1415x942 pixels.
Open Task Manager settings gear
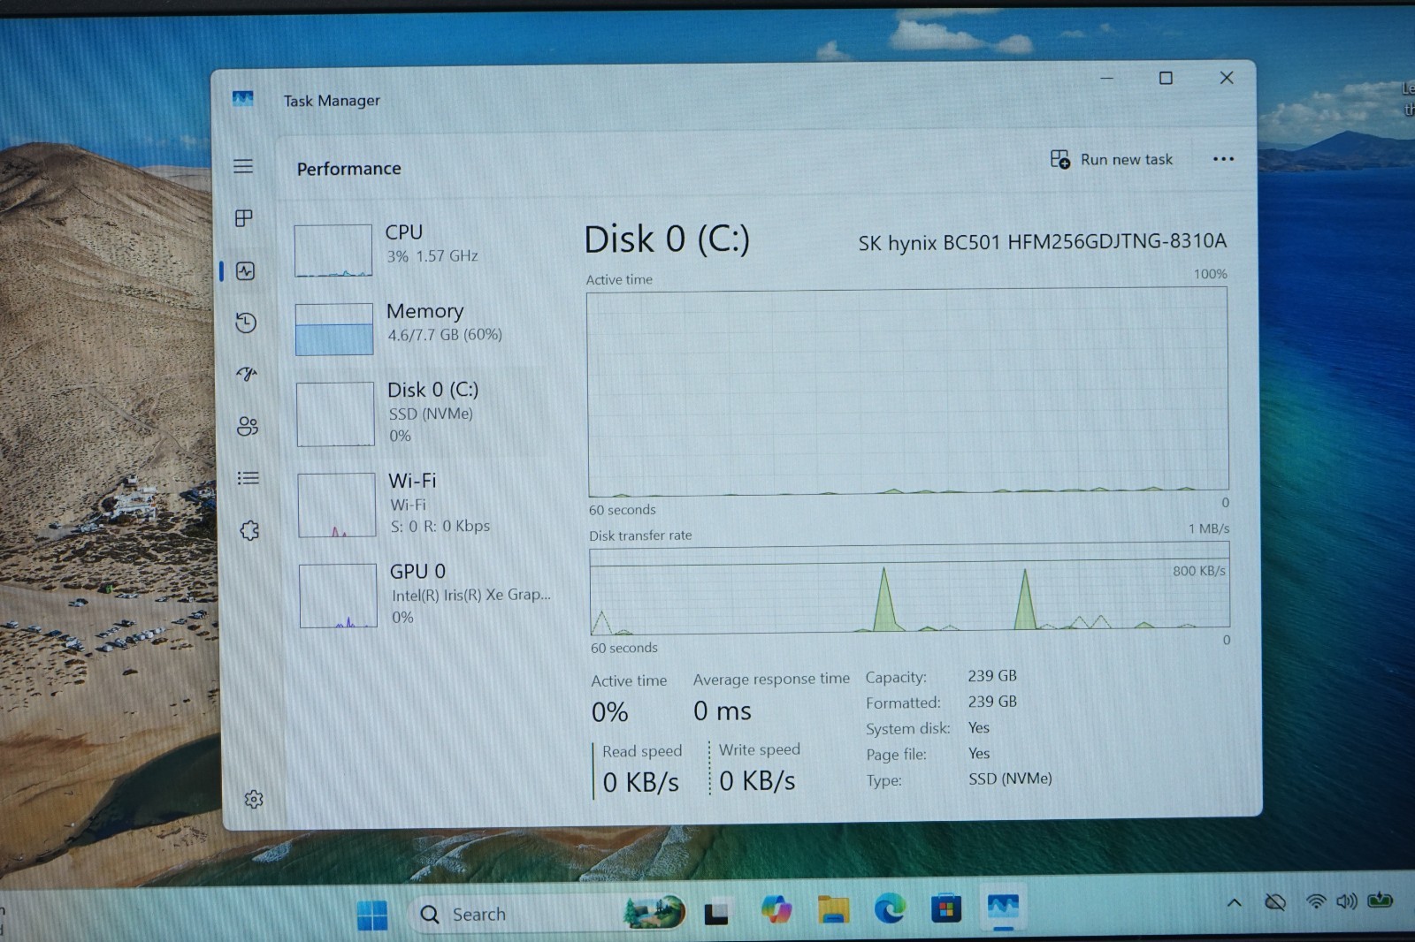point(254,799)
